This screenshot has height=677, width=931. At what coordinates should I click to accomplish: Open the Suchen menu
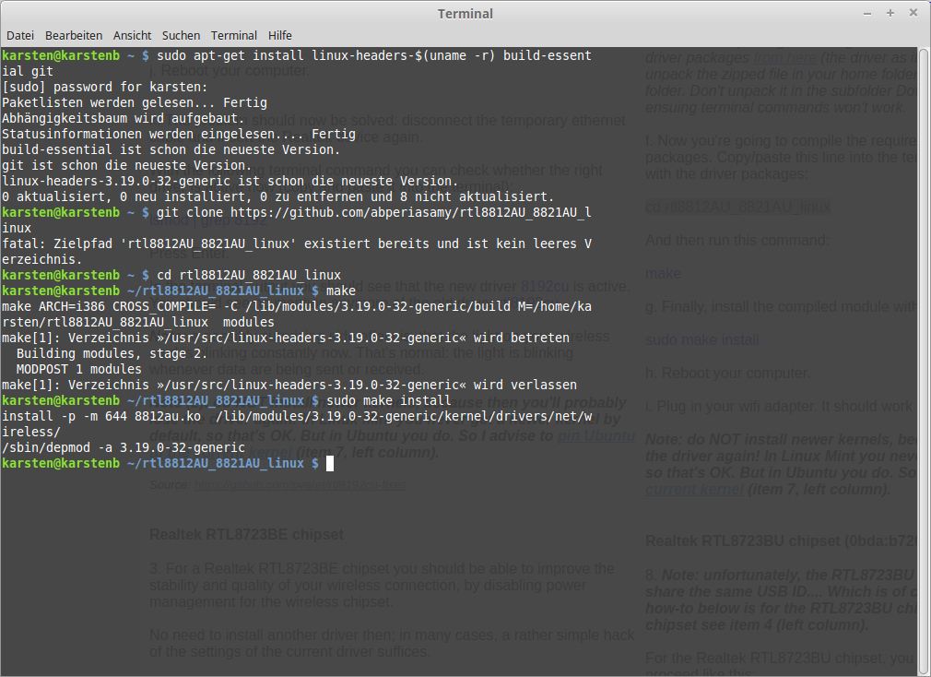coord(181,35)
